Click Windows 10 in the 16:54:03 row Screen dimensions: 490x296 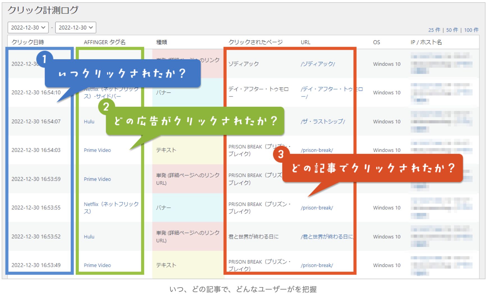pos(387,150)
